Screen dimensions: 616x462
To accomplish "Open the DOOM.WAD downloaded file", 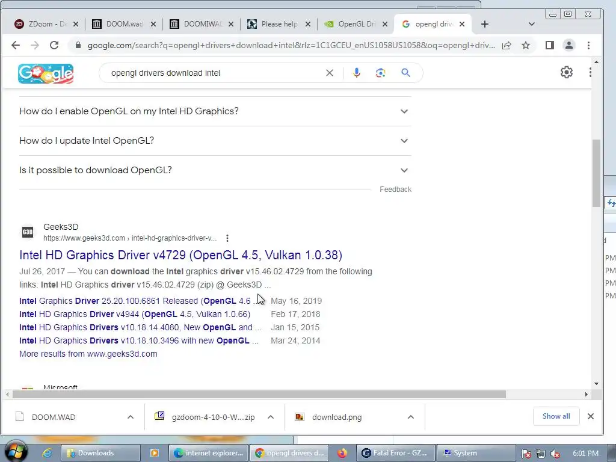I will 54,417.
